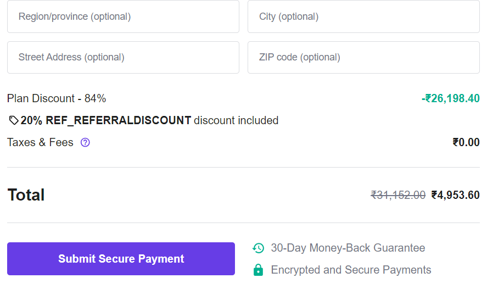The image size is (493, 289).
Task: Click into Street Address field
Action: click(123, 57)
